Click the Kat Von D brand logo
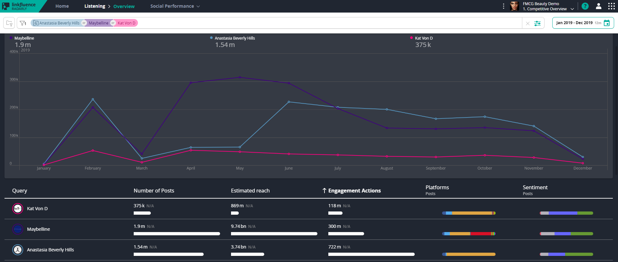 18,209
